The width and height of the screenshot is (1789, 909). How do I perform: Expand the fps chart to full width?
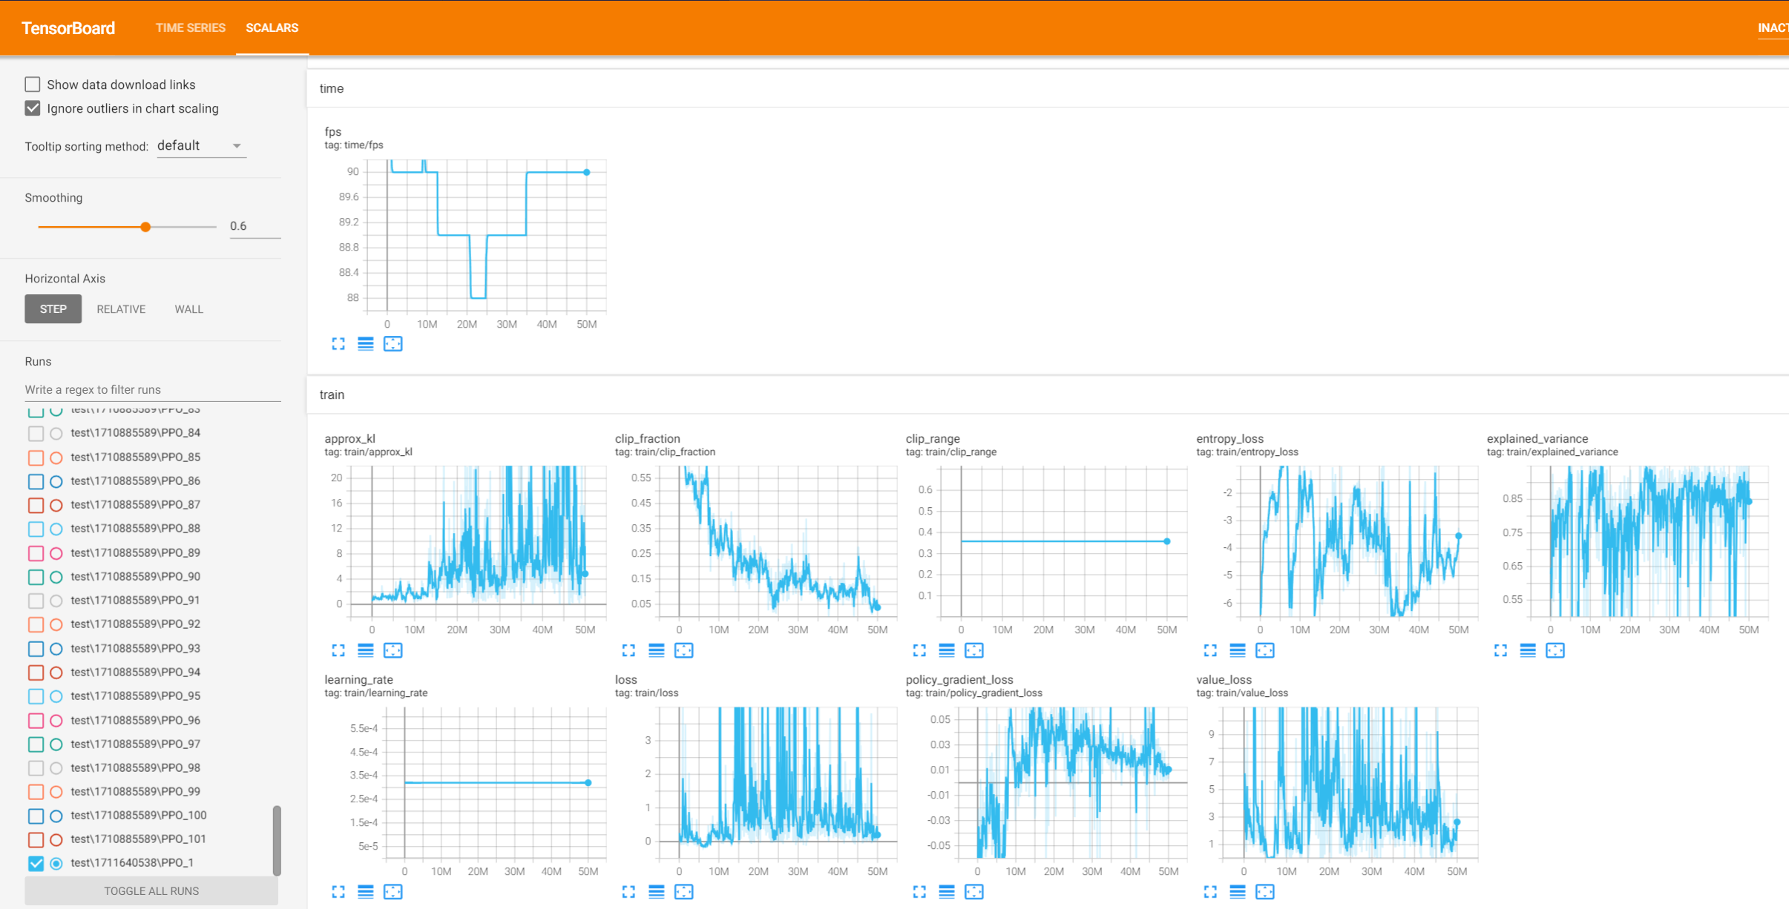click(x=338, y=344)
